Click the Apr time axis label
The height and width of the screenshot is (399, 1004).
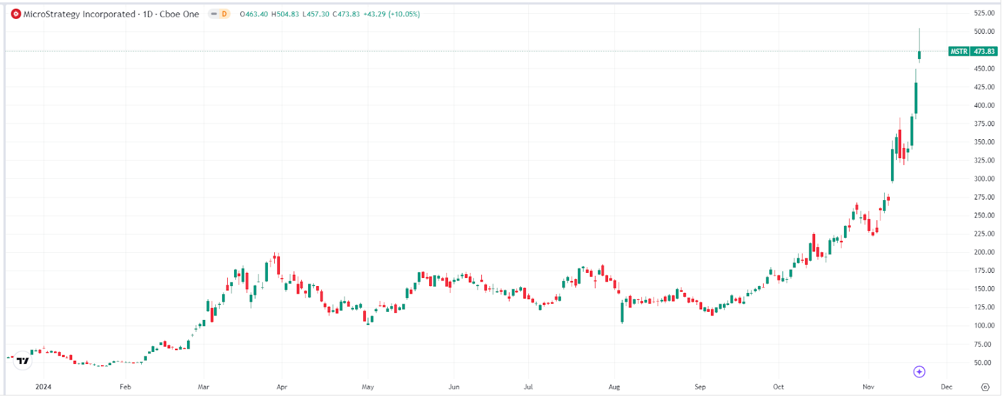point(282,387)
